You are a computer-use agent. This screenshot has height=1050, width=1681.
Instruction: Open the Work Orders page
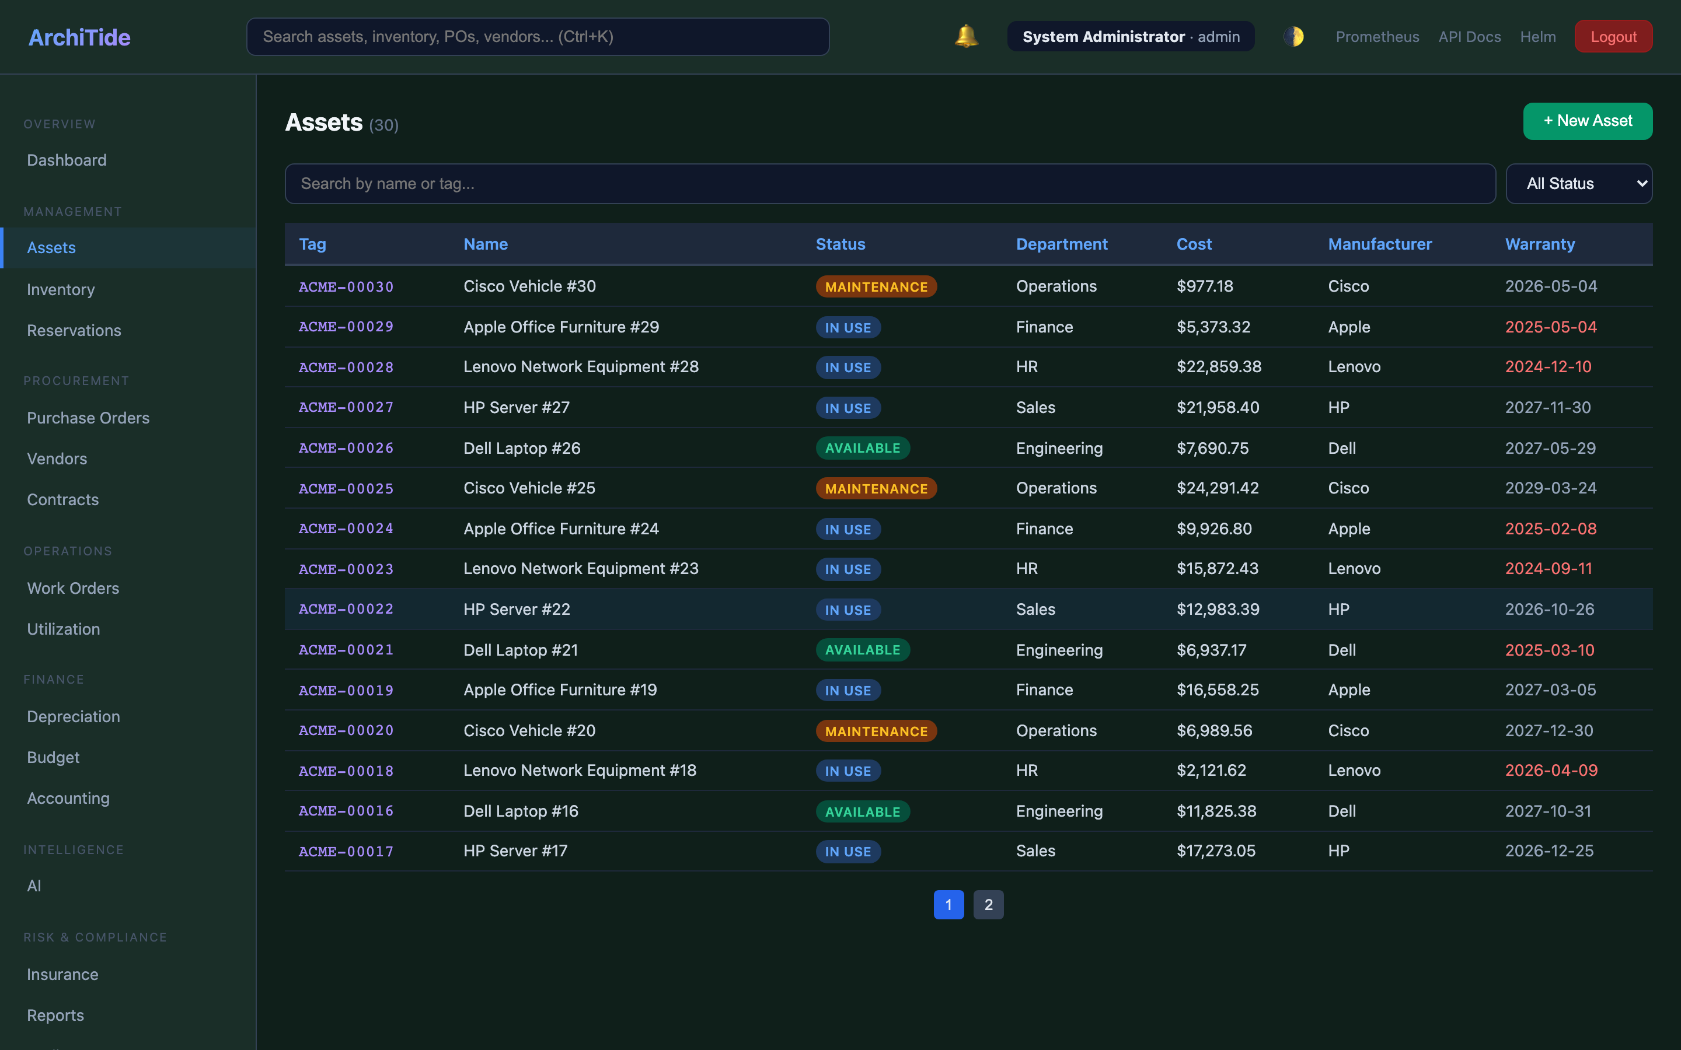pos(72,587)
